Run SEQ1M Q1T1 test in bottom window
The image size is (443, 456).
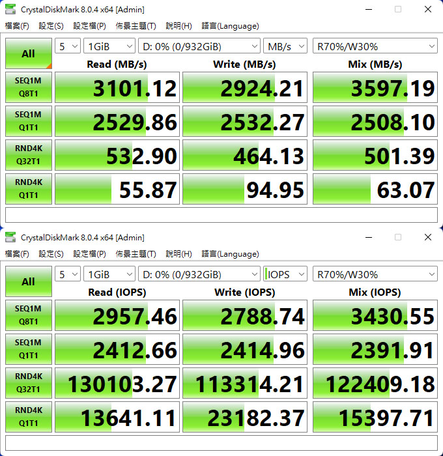click(x=29, y=349)
